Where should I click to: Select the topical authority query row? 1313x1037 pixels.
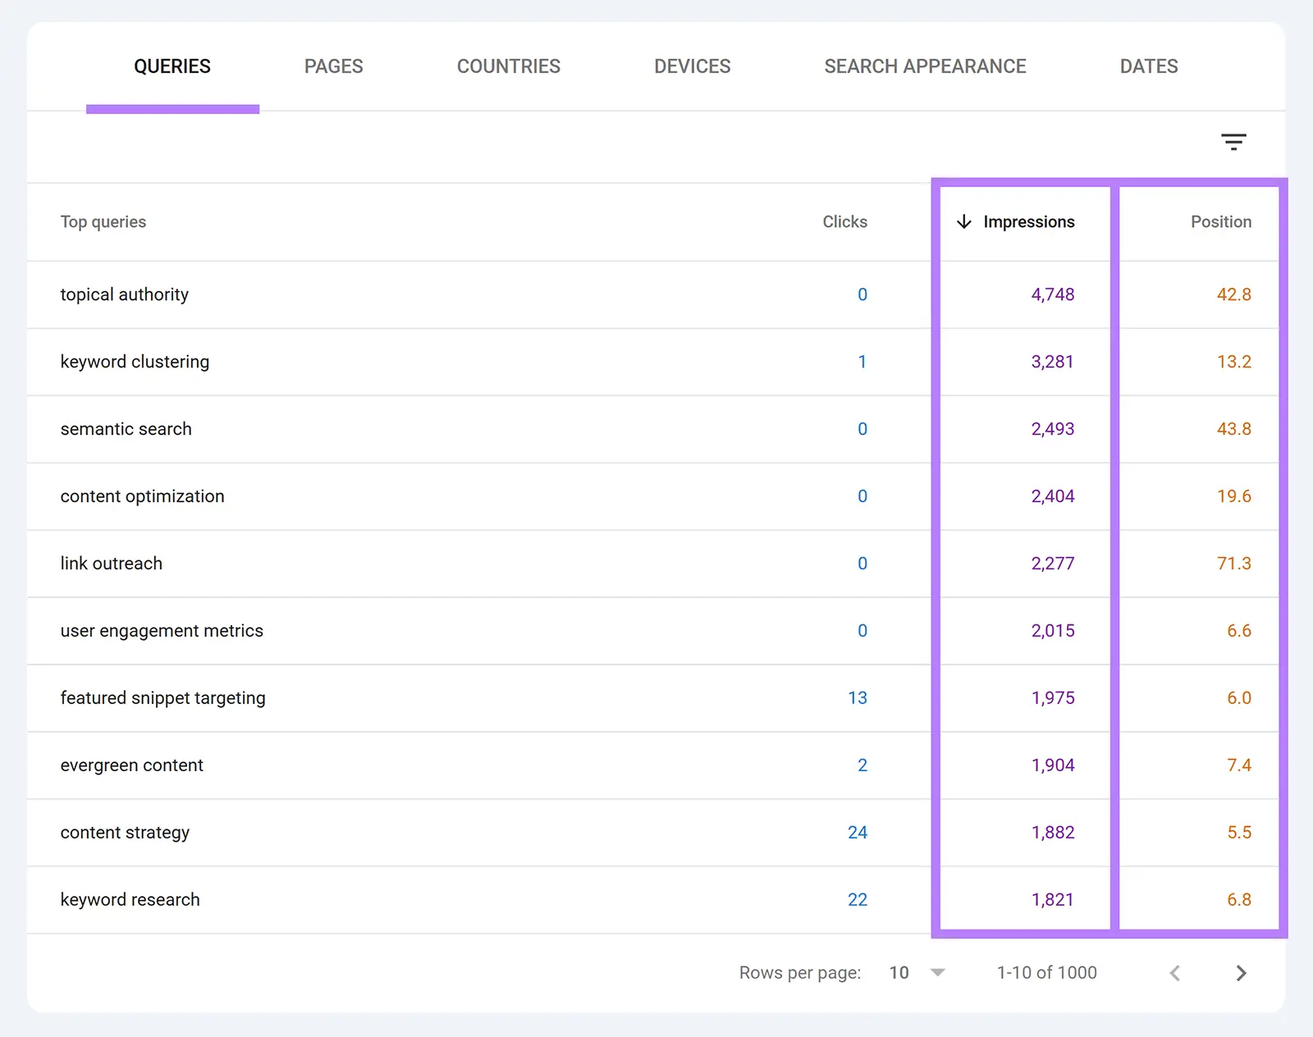124,295
